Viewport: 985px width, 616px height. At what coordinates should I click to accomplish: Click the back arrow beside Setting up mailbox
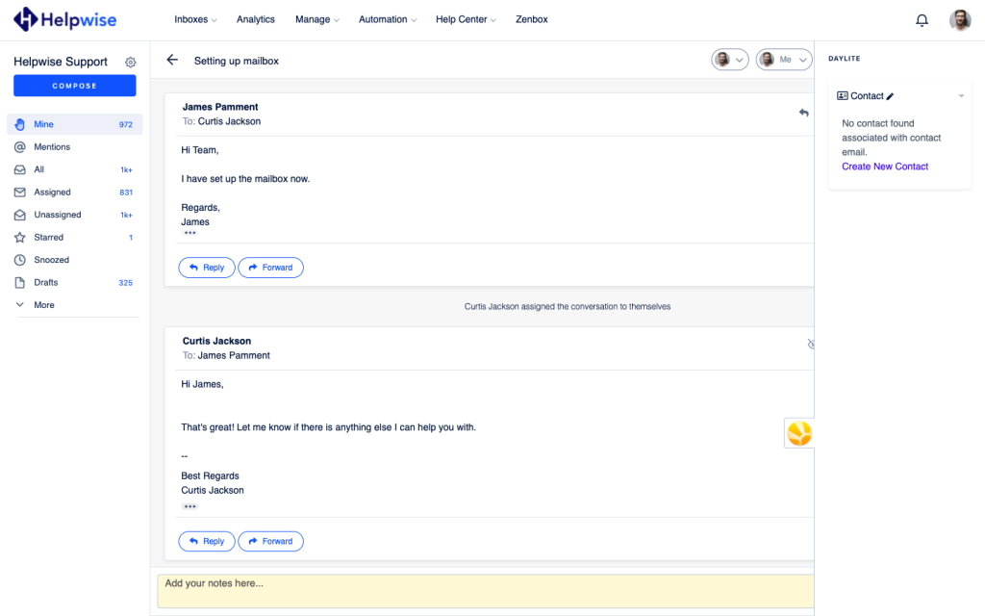click(x=172, y=60)
